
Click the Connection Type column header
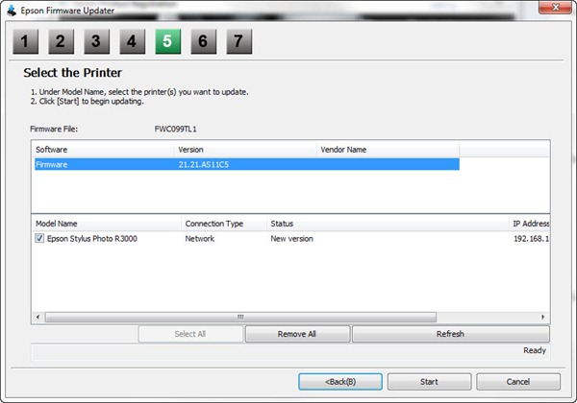224,224
